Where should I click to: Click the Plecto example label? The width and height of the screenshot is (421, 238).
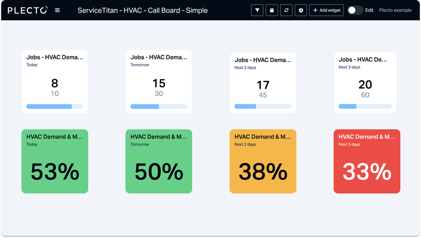(x=395, y=10)
